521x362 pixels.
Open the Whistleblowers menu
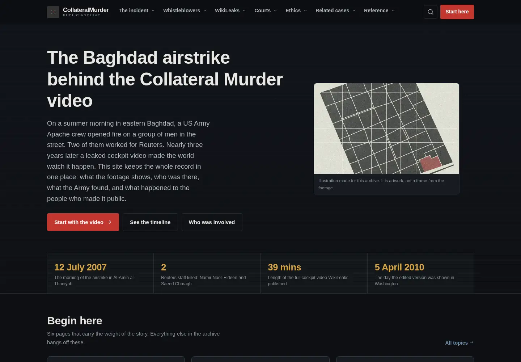[185, 11]
